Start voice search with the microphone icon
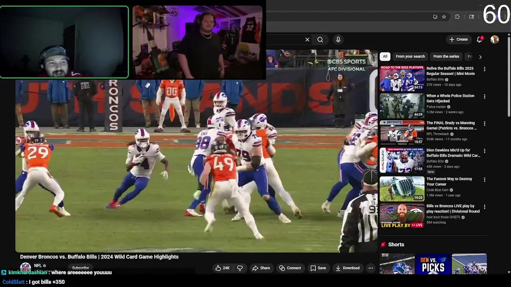This screenshot has height=287, width=511. pos(338,39)
